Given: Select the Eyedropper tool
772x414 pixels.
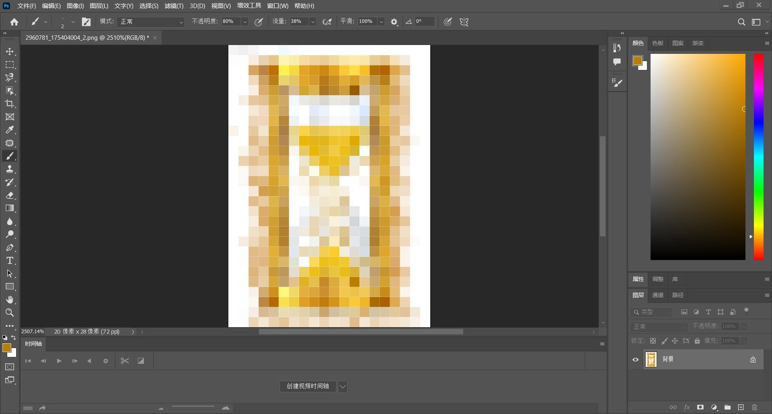Looking at the screenshot, I should pos(10,130).
